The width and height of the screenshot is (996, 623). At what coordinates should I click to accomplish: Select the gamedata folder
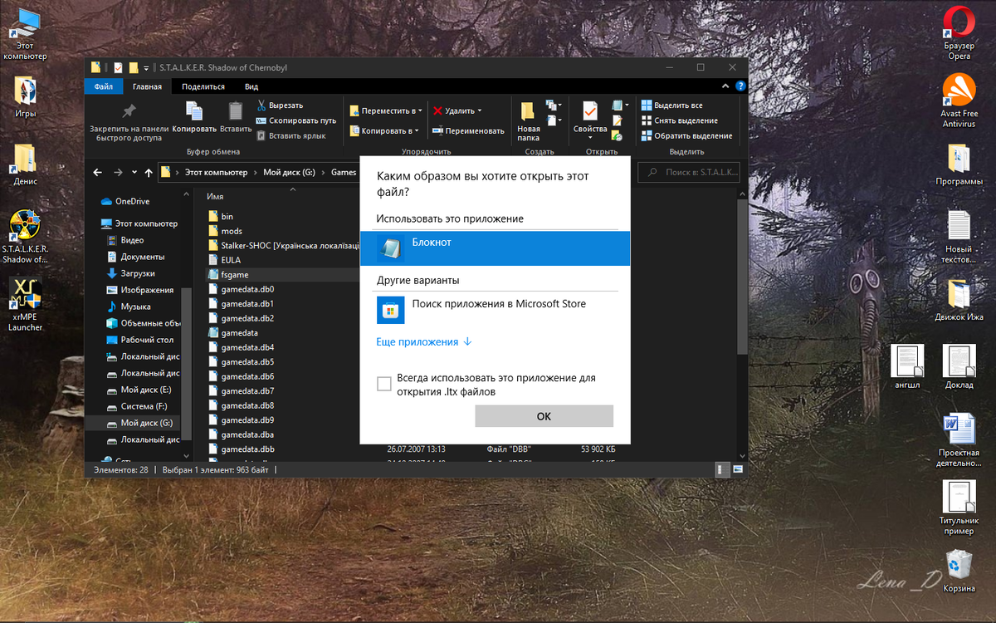[x=232, y=332]
